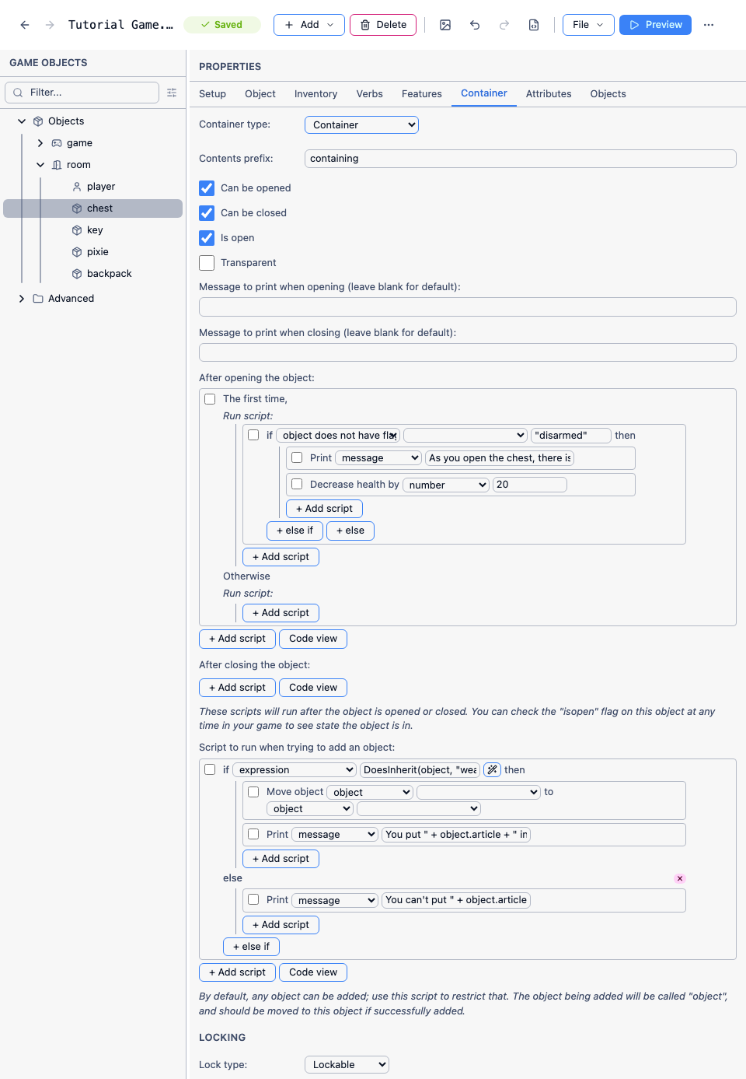The height and width of the screenshot is (1079, 746).
Task: Uncheck the Can be opened checkbox
Action: click(207, 188)
